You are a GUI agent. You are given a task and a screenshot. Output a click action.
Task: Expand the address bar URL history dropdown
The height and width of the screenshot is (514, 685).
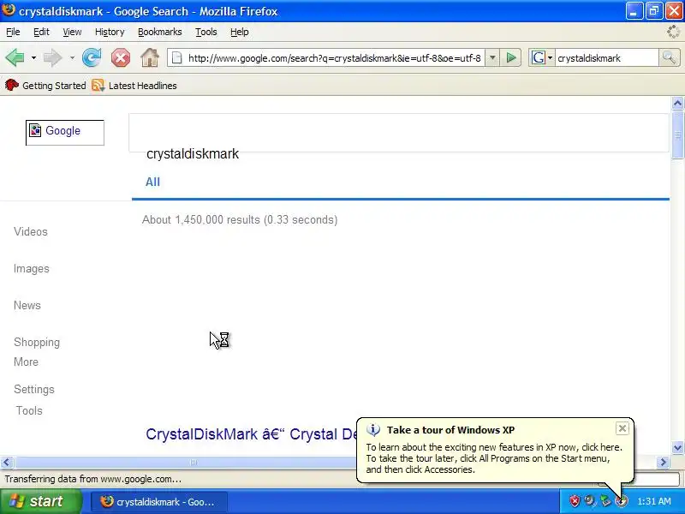point(491,57)
